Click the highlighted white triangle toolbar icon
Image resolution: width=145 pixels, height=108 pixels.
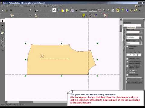click(54, 10)
